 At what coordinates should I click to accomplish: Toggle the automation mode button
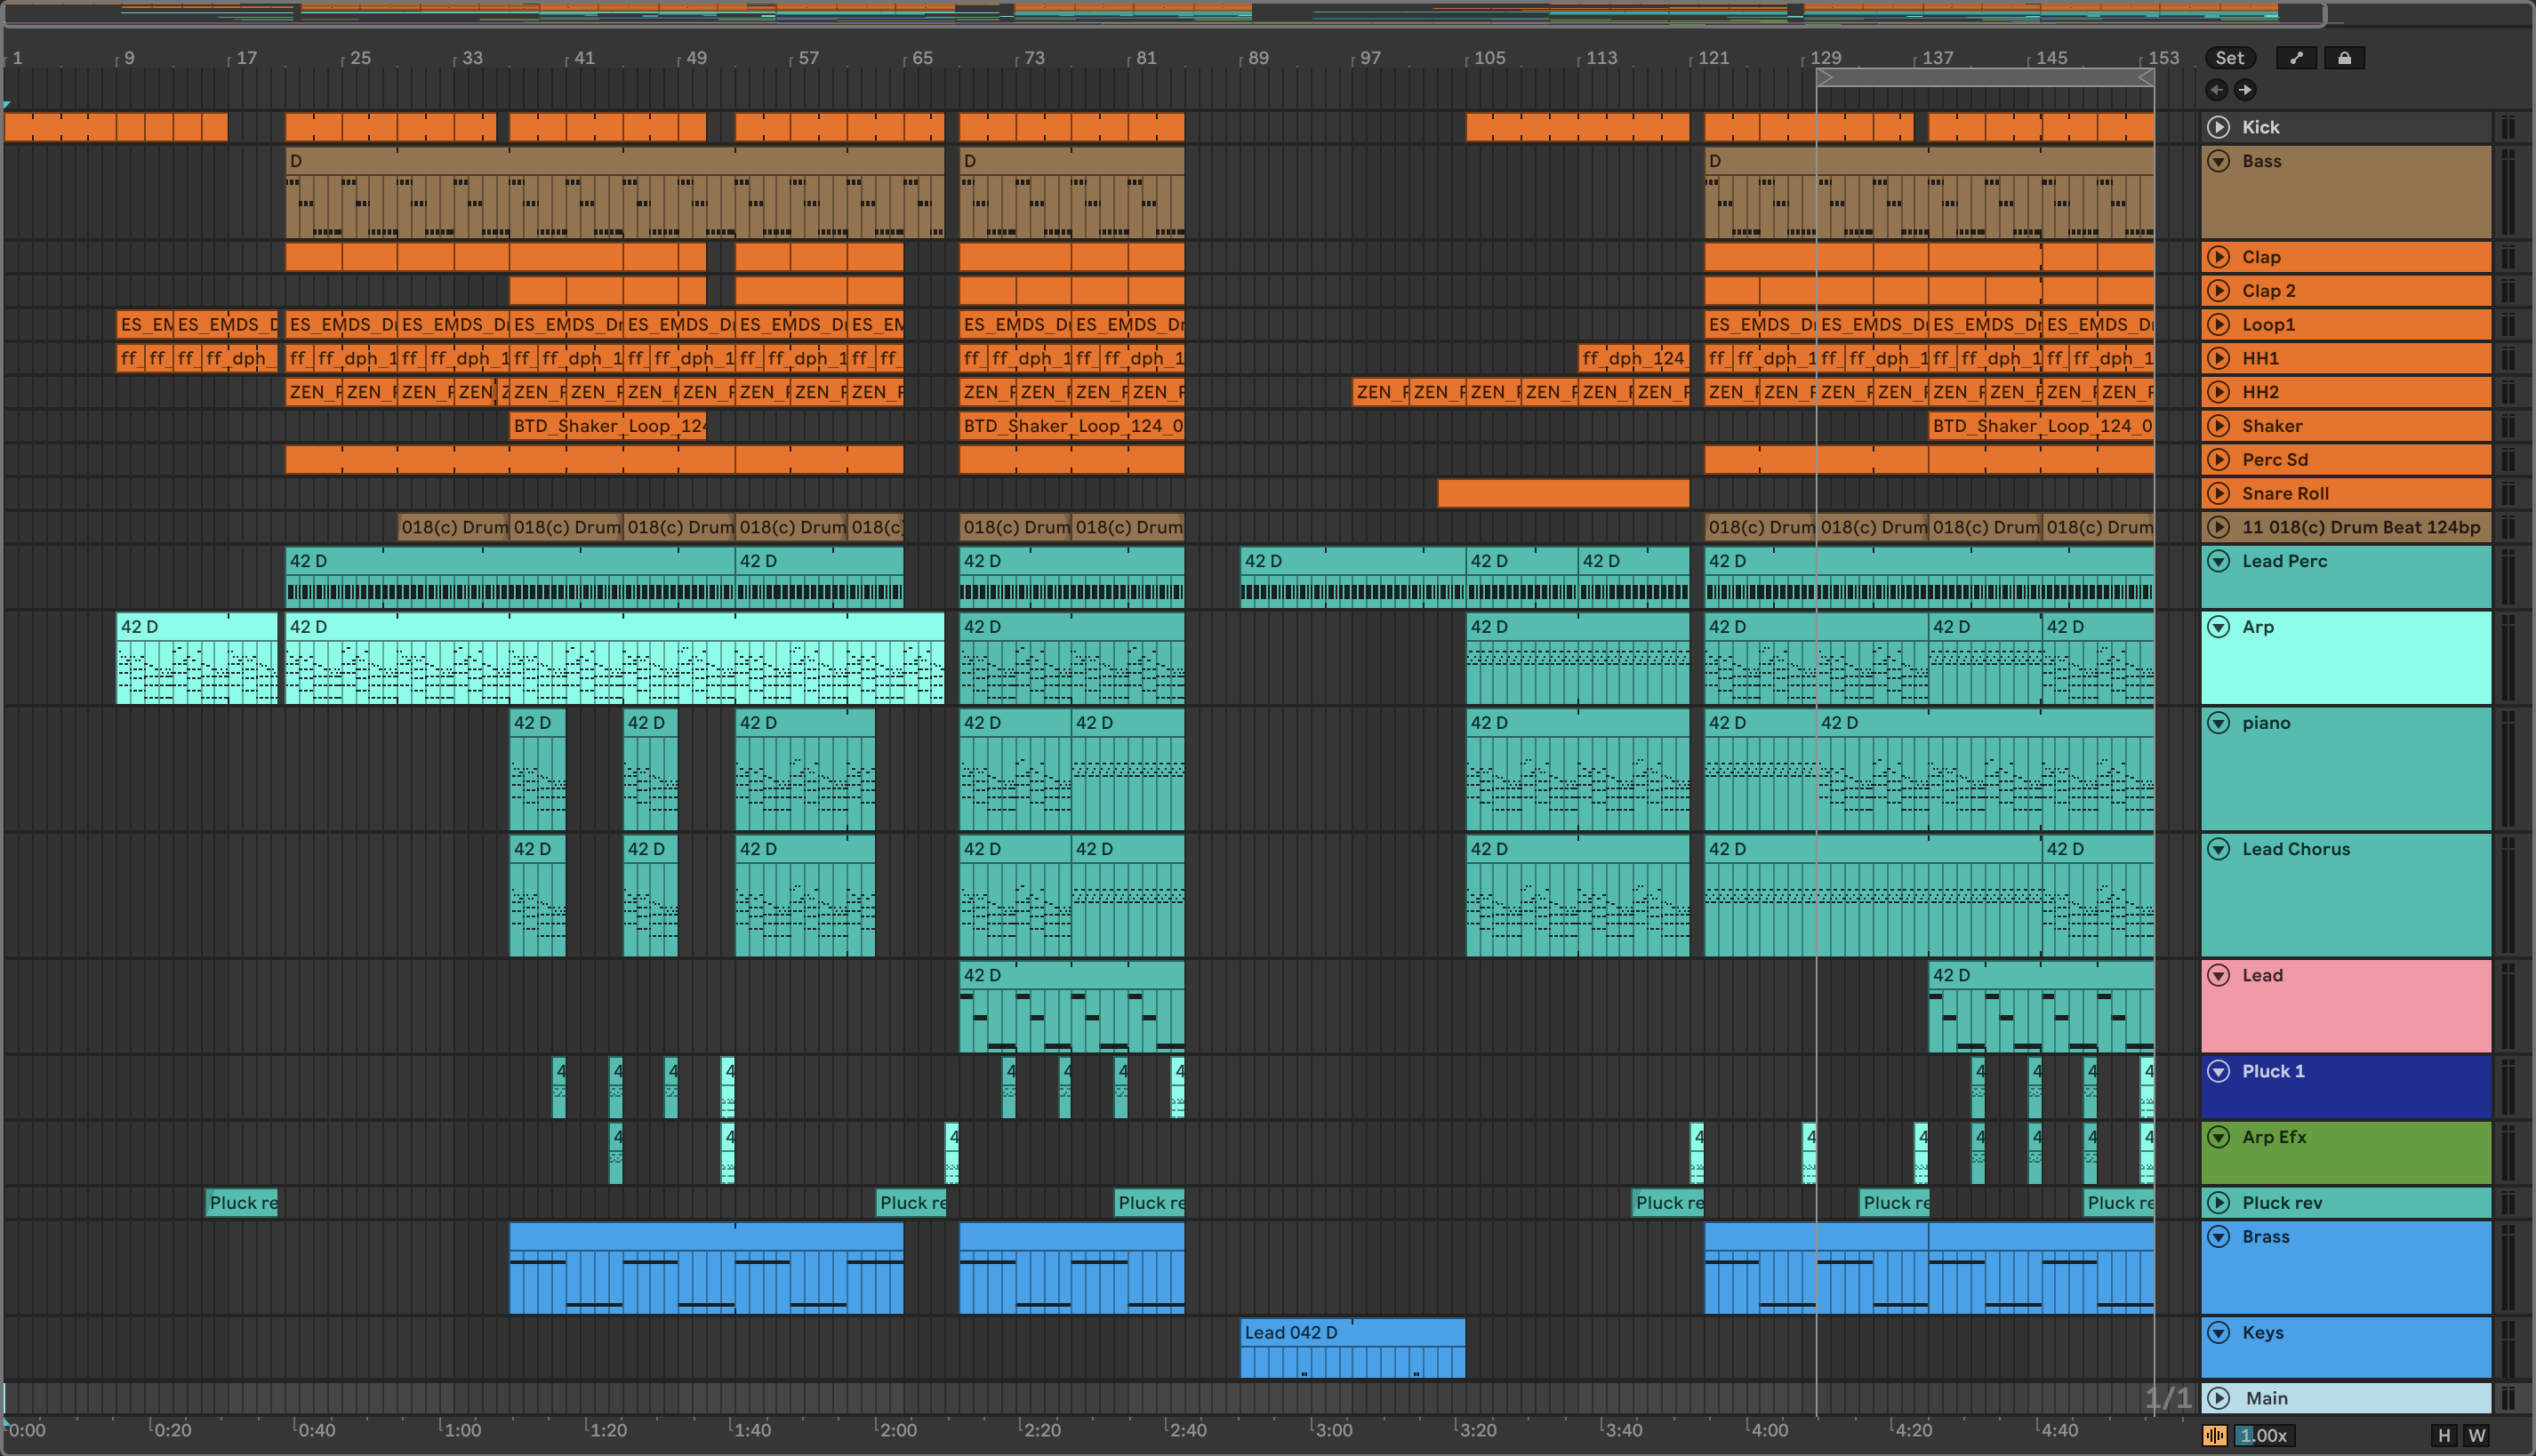[2296, 58]
